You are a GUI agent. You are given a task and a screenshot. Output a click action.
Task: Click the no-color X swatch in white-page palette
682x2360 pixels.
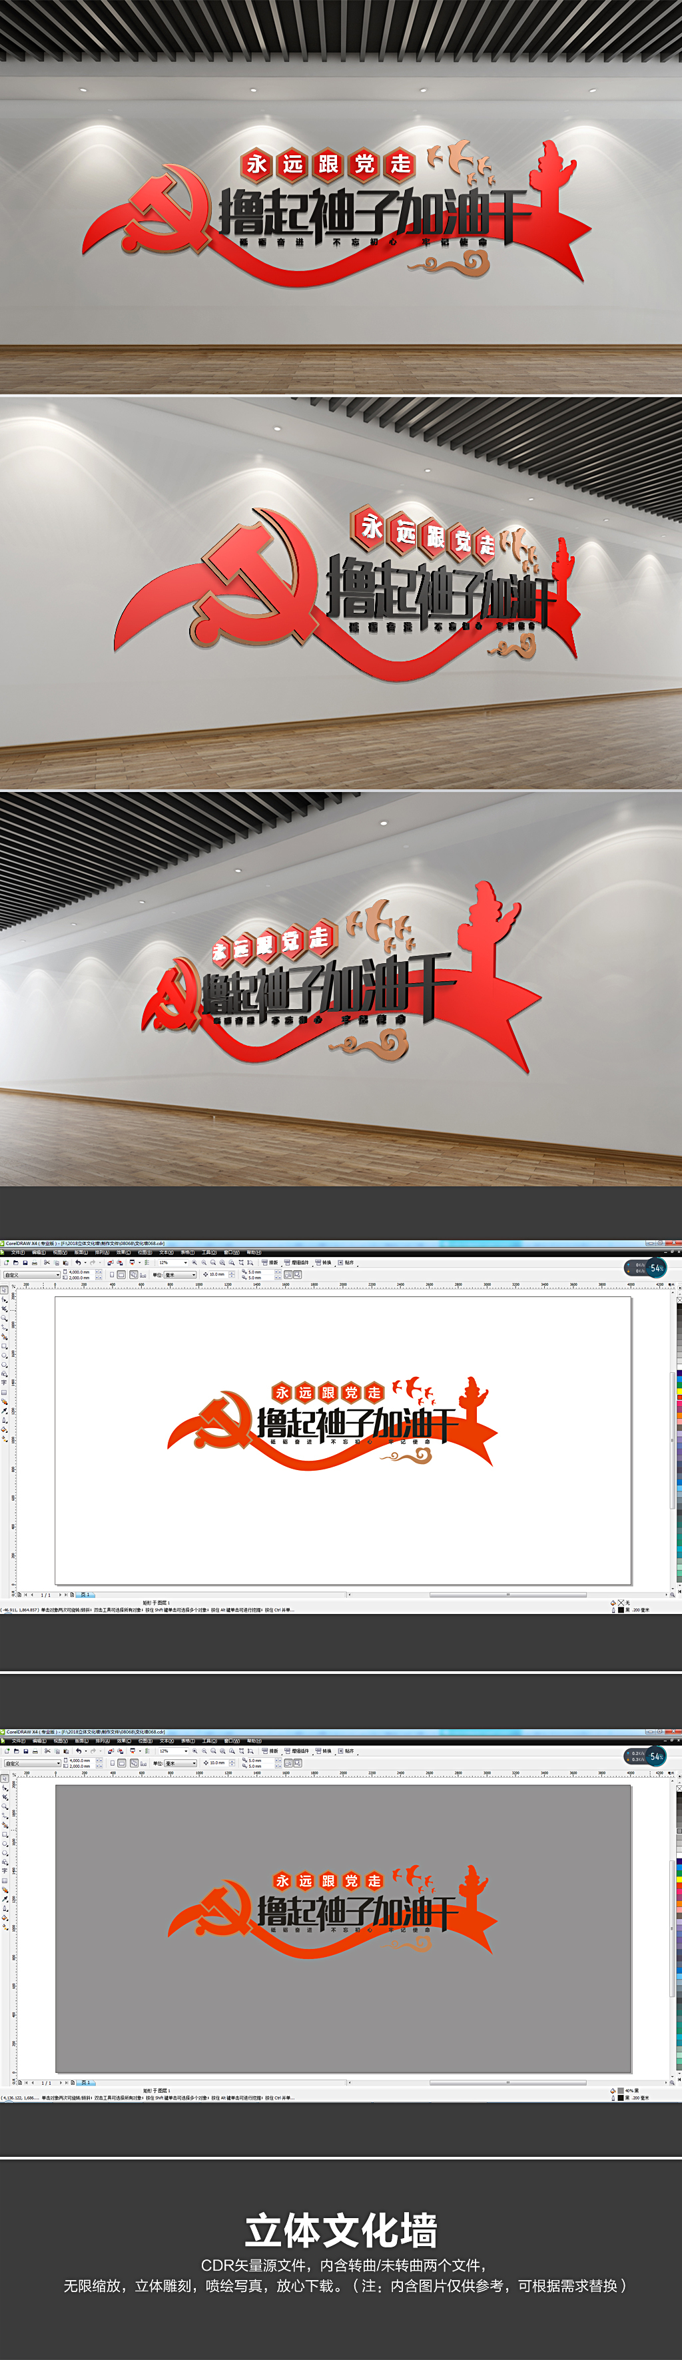point(679,1300)
